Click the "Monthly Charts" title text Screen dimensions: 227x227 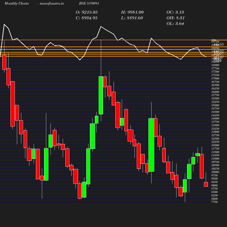(16, 4)
